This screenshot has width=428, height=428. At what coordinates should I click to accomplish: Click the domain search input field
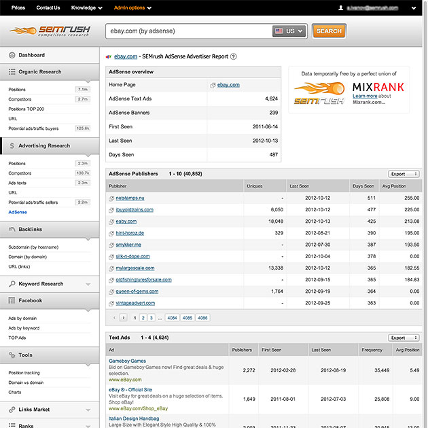pos(189,31)
